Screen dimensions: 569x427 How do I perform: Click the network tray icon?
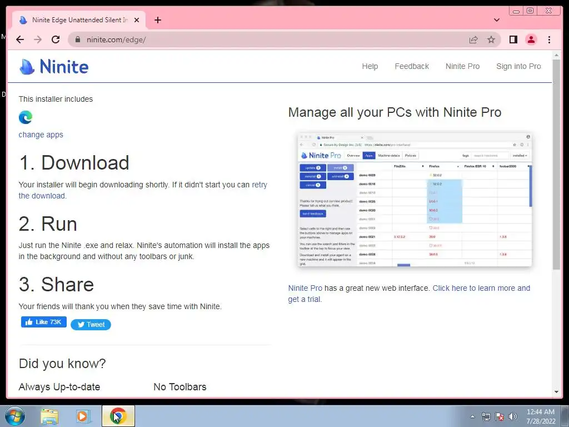[486, 416]
